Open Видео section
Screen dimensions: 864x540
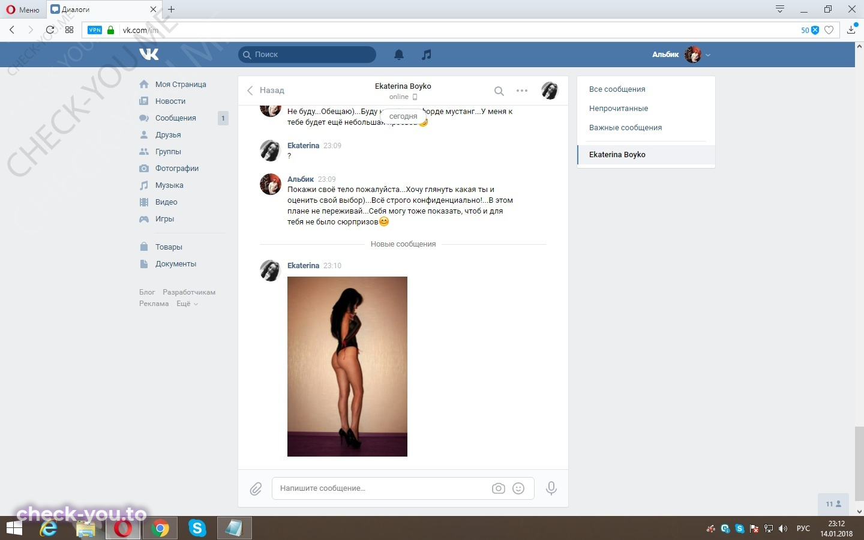point(166,202)
